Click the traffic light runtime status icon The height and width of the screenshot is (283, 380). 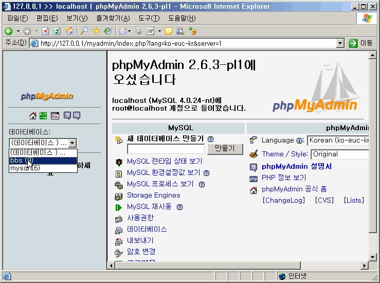click(x=119, y=162)
